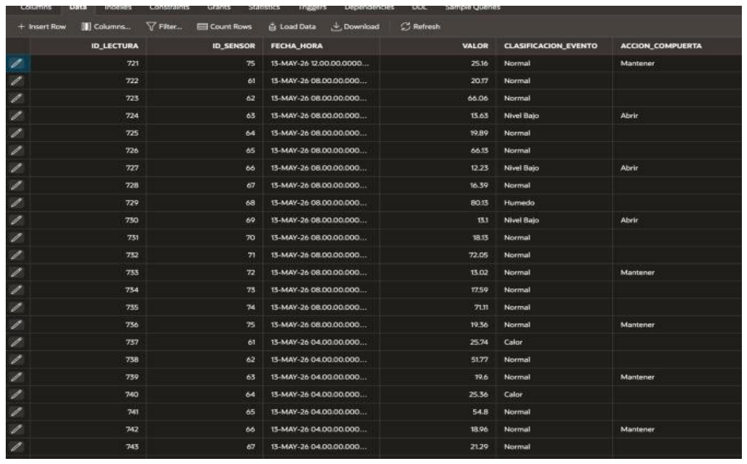747x464 pixels.
Task: Select 'Abrir' cell in row 727
Action: click(x=677, y=168)
